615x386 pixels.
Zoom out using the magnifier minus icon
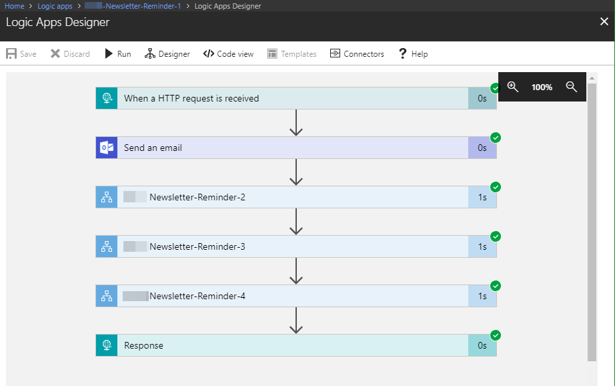572,87
